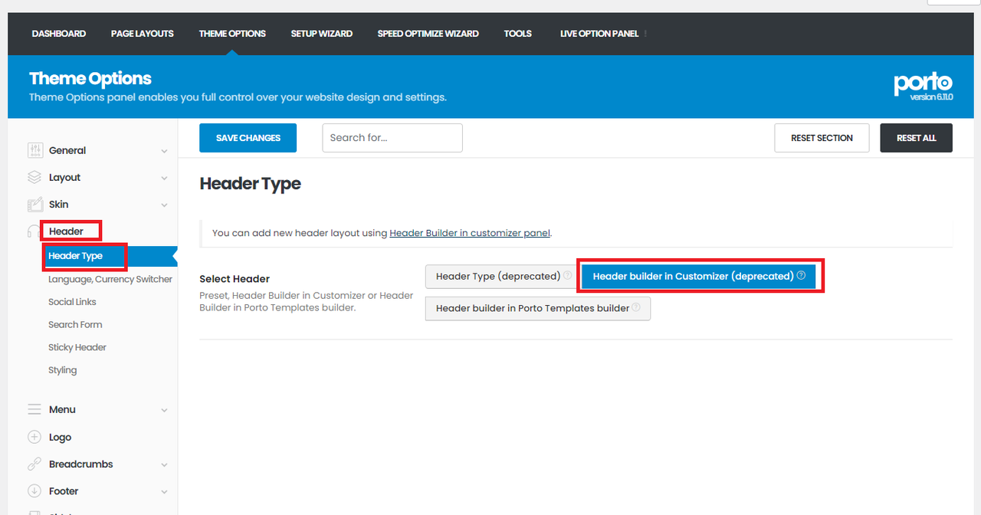981x515 pixels.
Task: Open the Header section in sidebar
Action: coord(66,231)
